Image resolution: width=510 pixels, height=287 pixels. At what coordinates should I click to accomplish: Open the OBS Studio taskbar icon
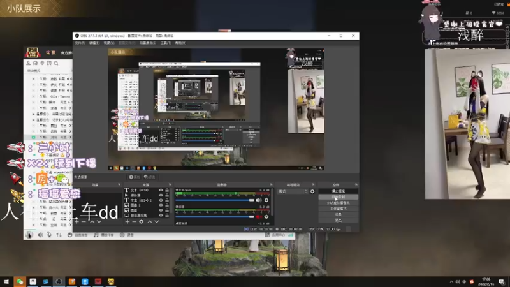coord(59,281)
